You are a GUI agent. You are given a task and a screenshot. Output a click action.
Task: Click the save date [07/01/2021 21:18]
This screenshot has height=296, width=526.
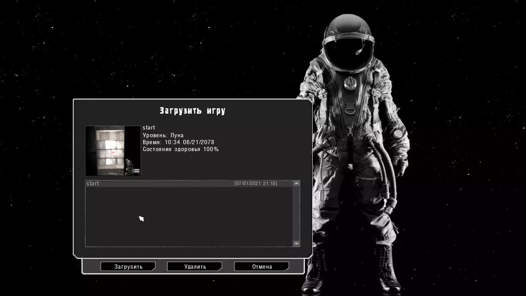pos(256,183)
